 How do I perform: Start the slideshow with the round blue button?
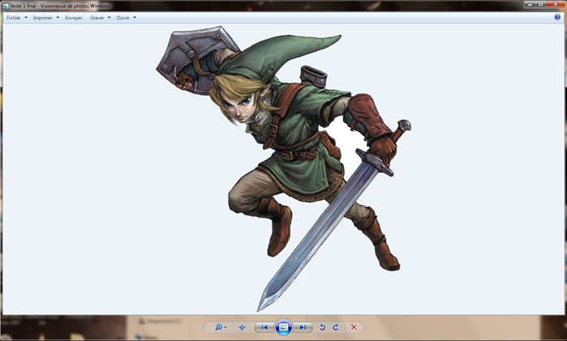284,327
